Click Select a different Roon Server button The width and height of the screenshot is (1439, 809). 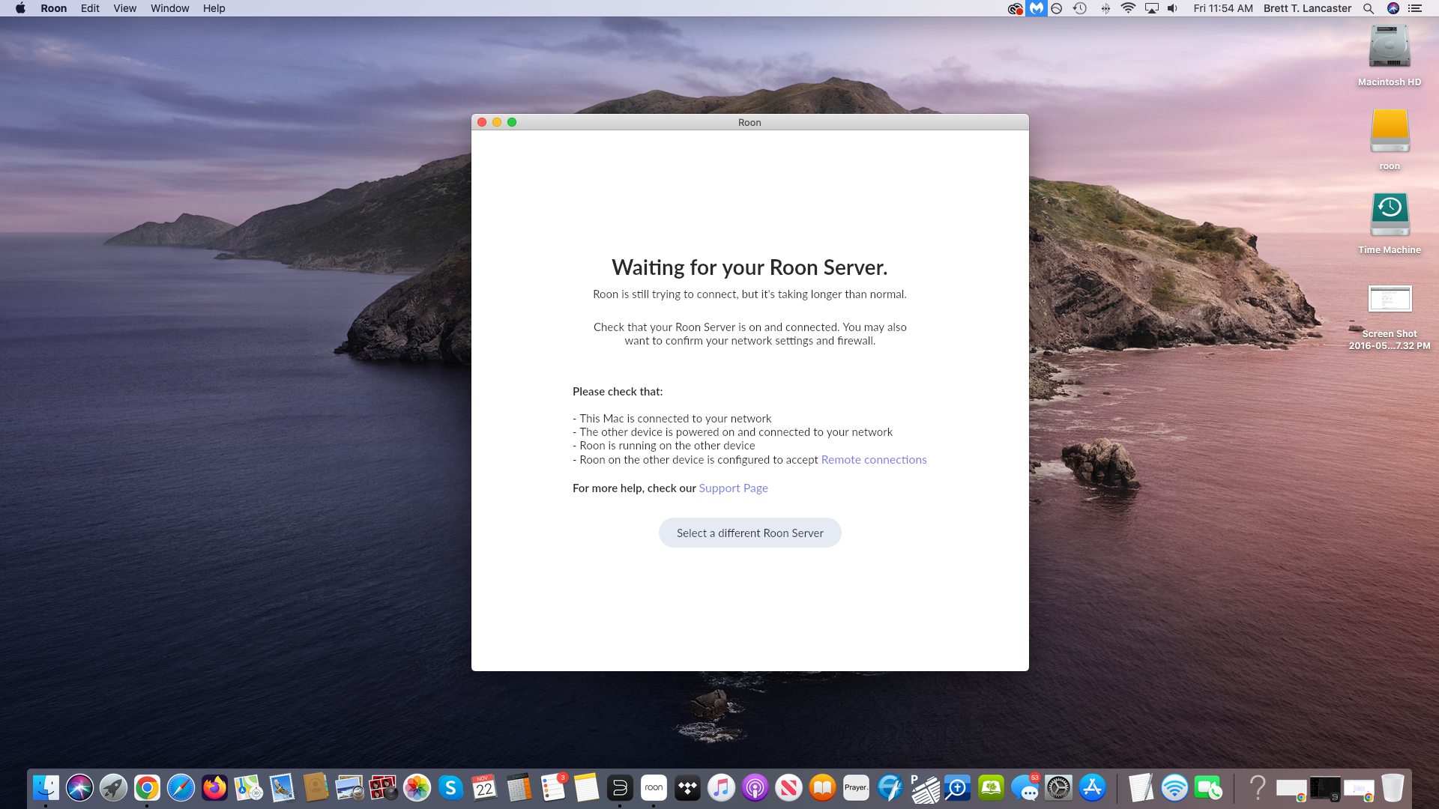pyautogui.click(x=749, y=533)
